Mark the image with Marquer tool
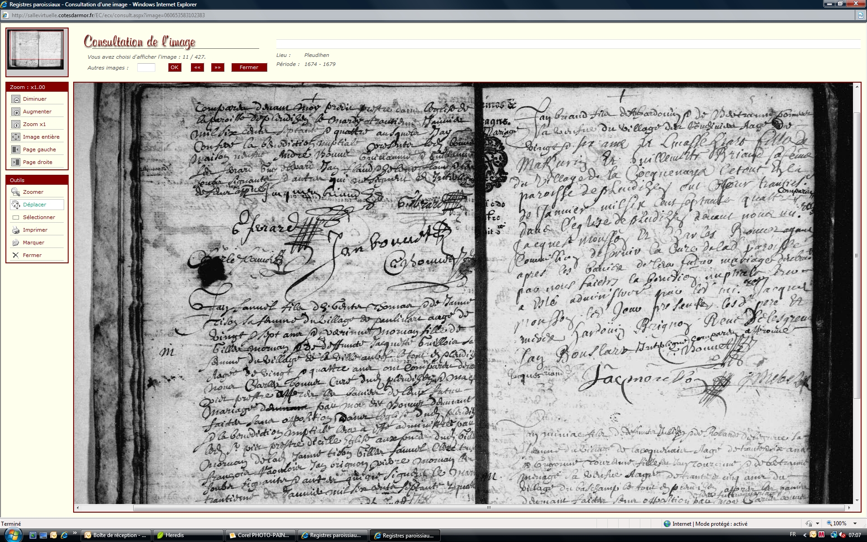The image size is (867, 542). (x=16, y=243)
